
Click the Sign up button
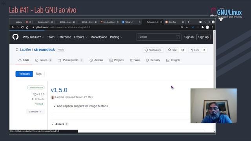[203, 37]
